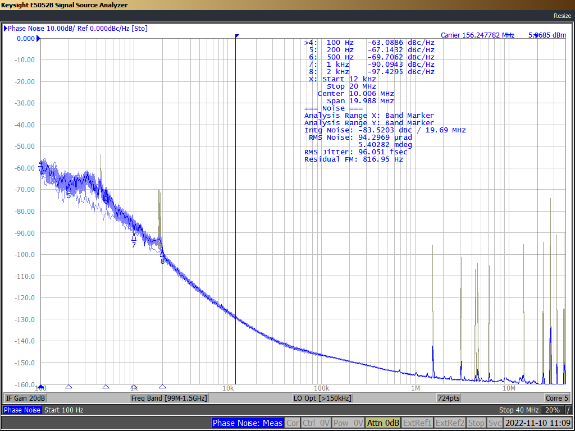This screenshot has height=431, width=575.
Task: Click the Resize menu item
Action: tap(562, 16)
